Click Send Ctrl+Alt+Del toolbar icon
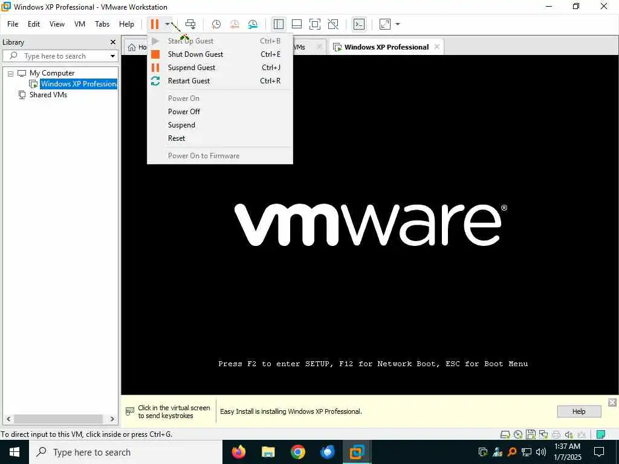This screenshot has width=619, height=464. click(x=190, y=24)
